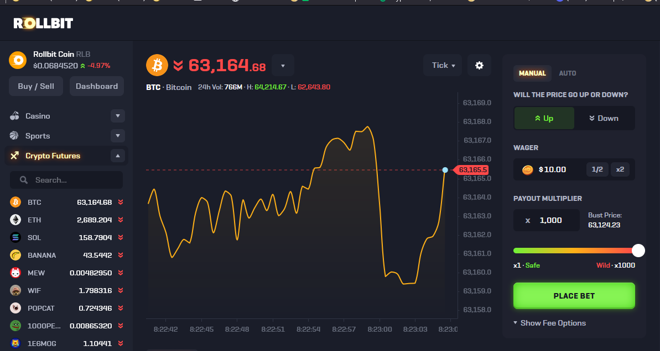660x351 pixels.
Task: Expand the Sports menu arrow
Action: tap(118, 136)
